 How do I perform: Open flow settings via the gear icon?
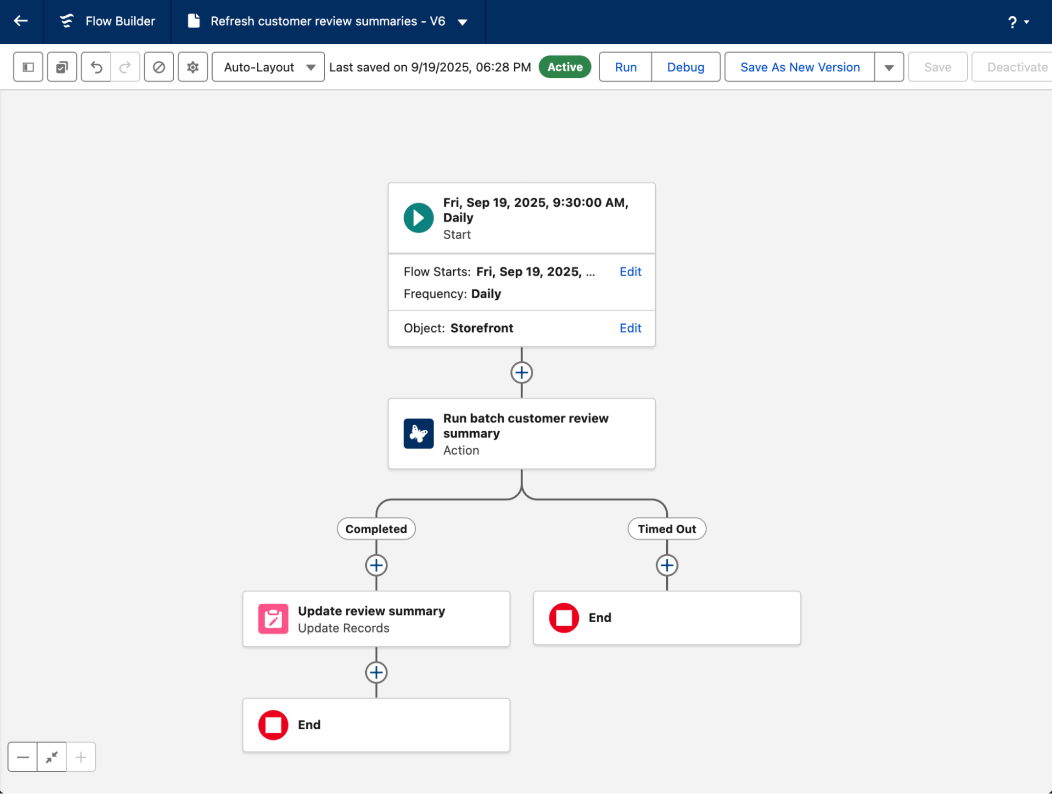(x=192, y=67)
